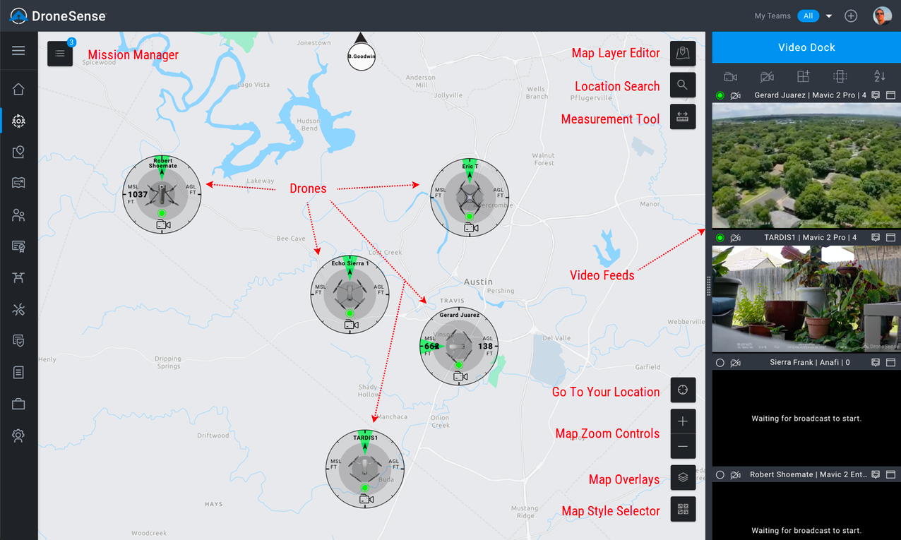
Task: Select the TARDIS1 drone on map
Action: pyautogui.click(x=365, y=468)
